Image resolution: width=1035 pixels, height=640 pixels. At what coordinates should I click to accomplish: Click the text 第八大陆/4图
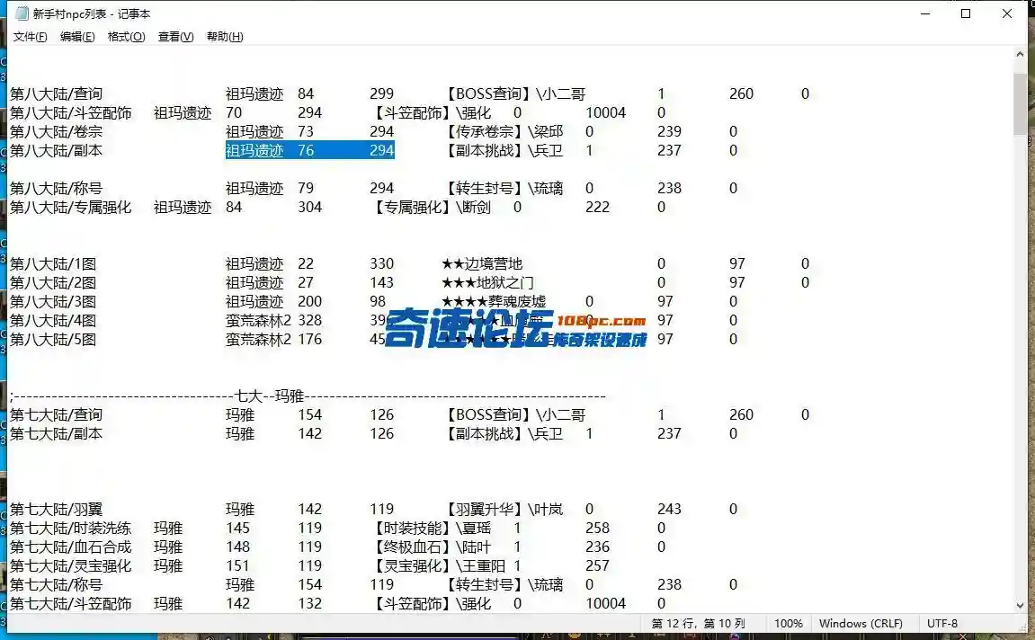[53, 321]
